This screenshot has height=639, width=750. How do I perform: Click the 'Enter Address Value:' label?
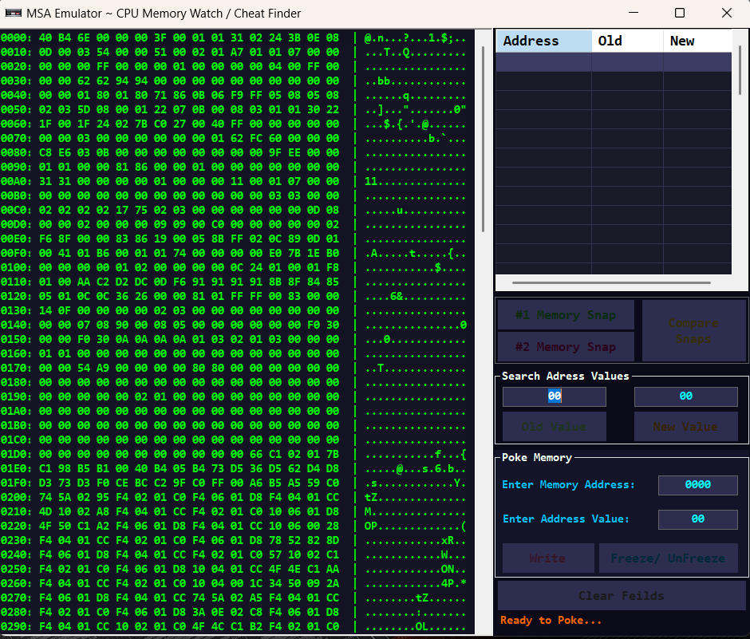[566, 519]
